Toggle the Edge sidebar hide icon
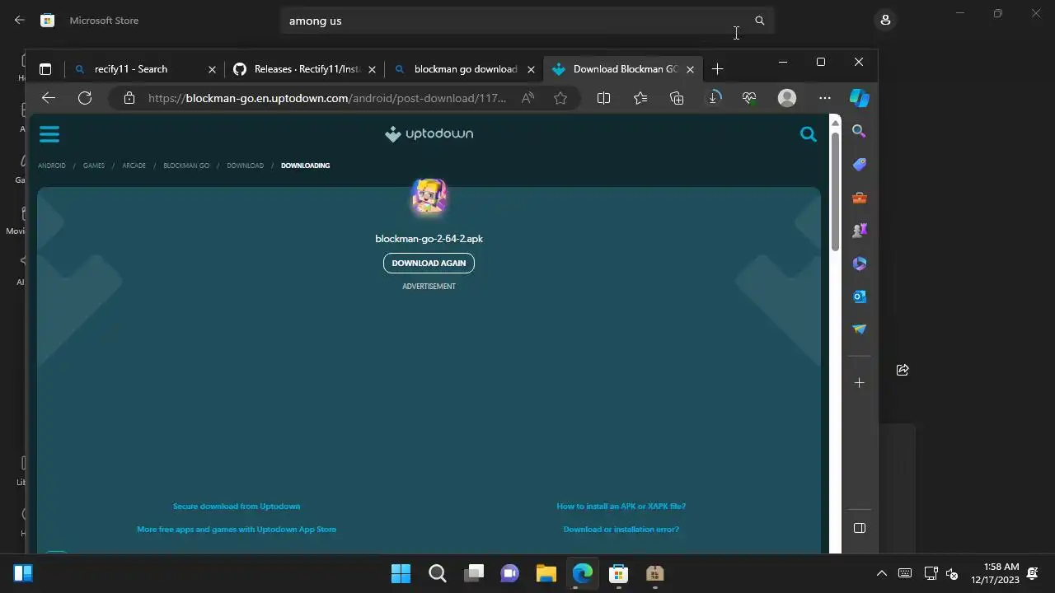 pyautogui.click(x=859, y=528)
